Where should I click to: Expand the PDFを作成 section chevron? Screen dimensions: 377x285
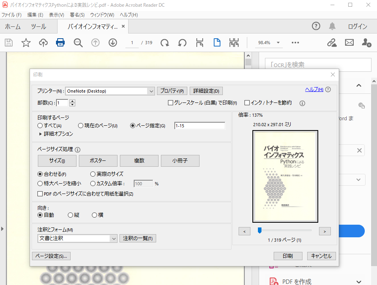point(359,281)
